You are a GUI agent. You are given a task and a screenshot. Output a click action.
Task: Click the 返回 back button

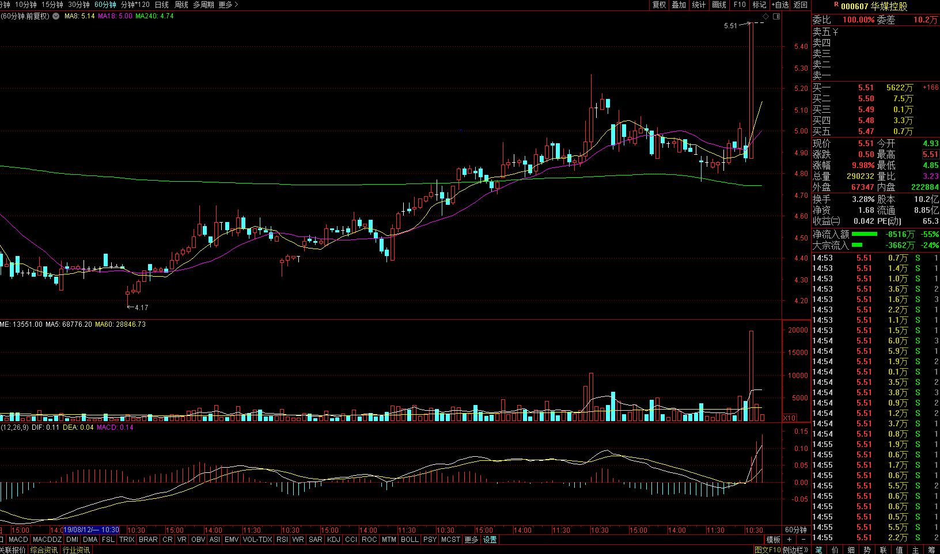click(801, 5)
